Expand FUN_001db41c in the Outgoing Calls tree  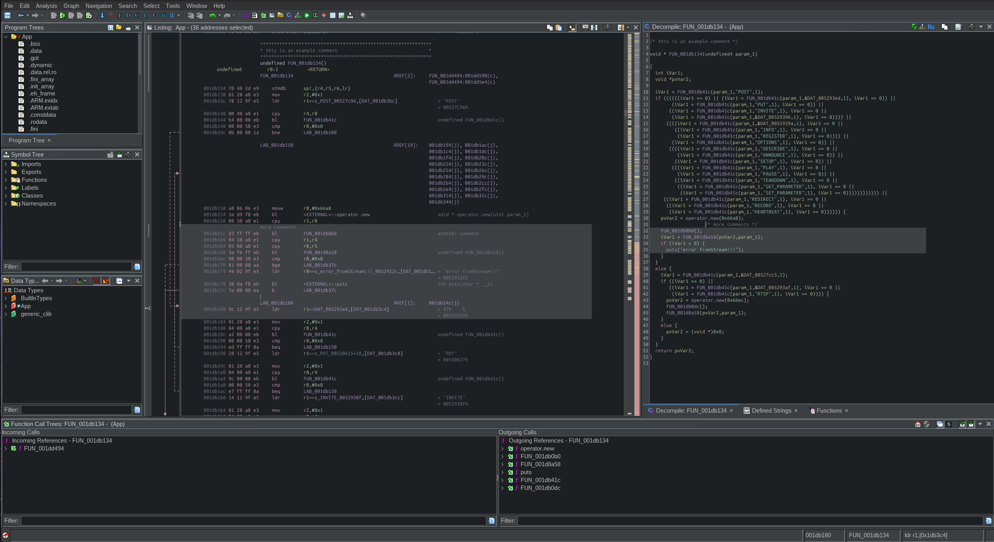tap(502, 480)
